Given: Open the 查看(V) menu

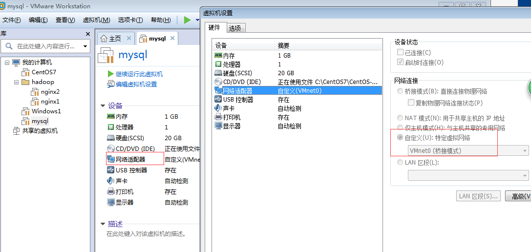Looking at the screenshot, I should click(x=65, y=20).
